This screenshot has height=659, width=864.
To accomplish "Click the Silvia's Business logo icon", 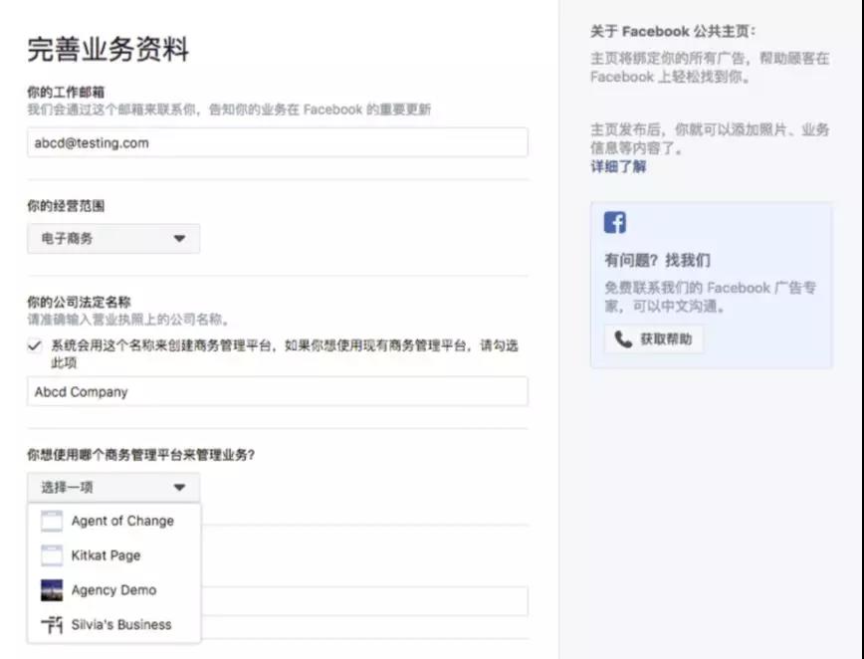I will point(52,625).
